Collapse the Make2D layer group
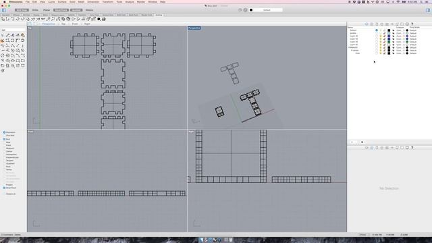This screenshot has width=432, height=243. tap(349, 47)
